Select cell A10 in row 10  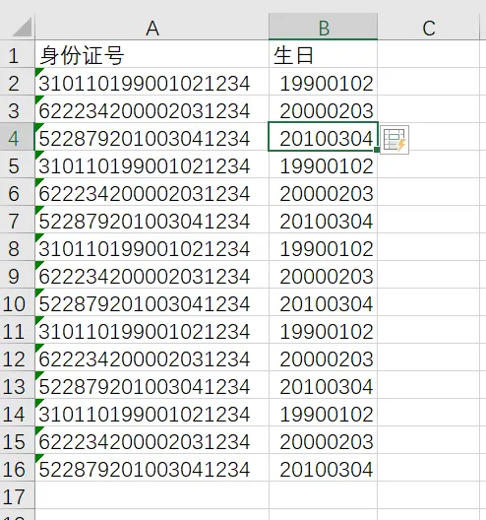[x=152, y=302]
